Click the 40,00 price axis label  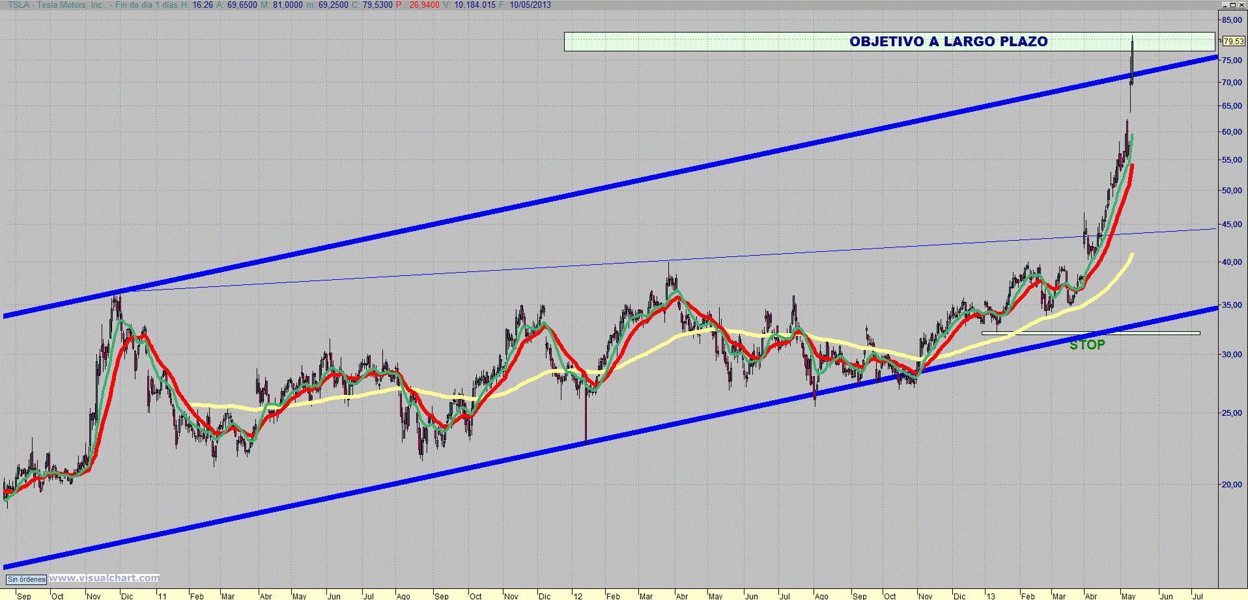tap(1232, 262)
